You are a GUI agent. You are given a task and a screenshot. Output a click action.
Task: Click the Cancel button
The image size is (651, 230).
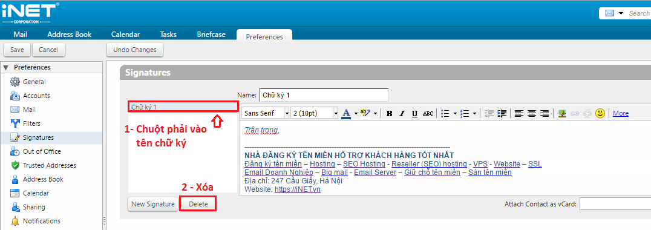click(48, 50)
